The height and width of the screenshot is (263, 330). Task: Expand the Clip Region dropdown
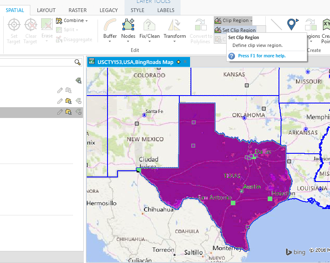coord(252,20)
